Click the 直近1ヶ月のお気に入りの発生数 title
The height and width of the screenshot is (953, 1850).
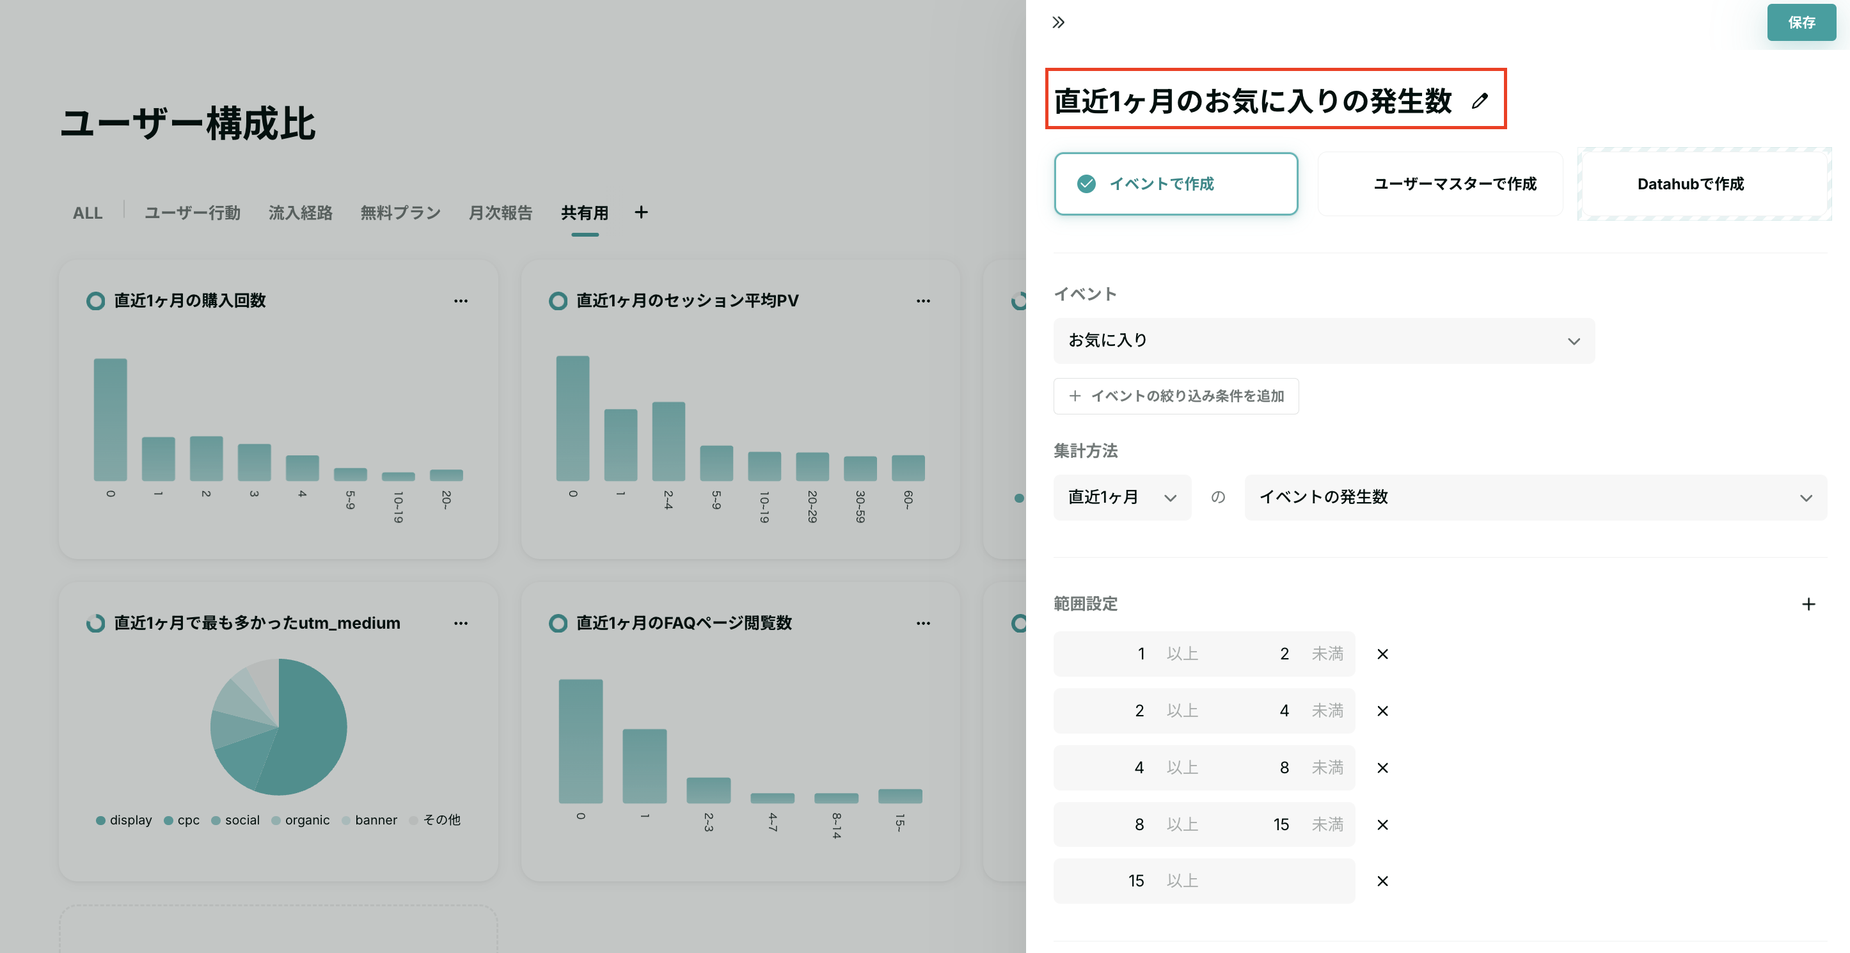(x=1253, y=101)
